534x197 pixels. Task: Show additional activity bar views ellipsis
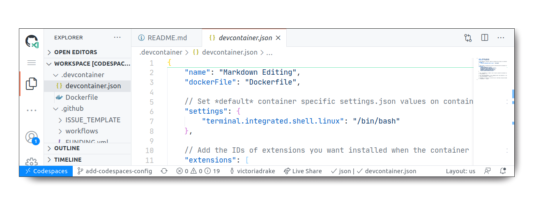click(32, 110)
